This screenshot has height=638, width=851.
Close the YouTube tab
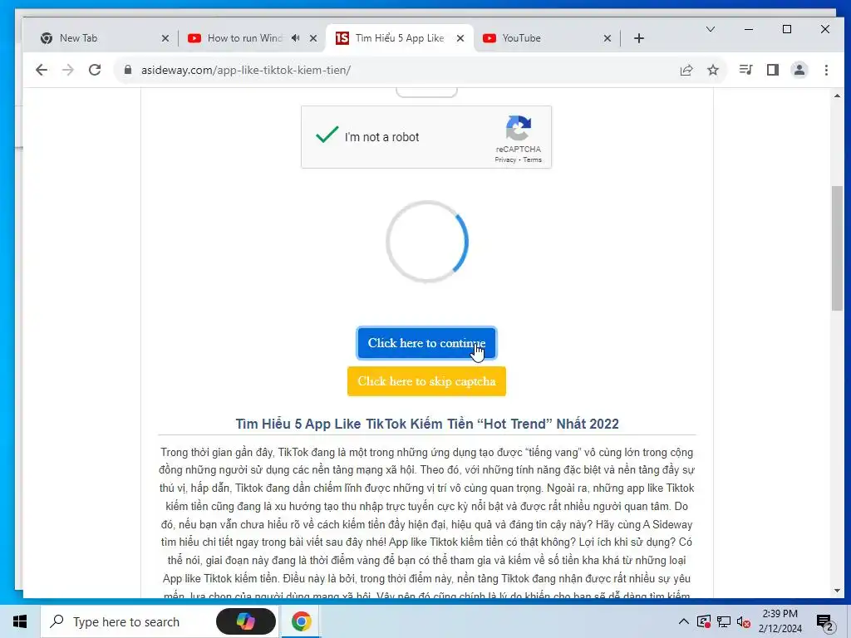(608, 38)
